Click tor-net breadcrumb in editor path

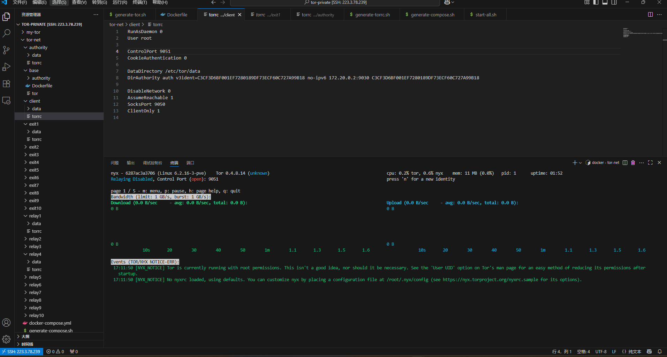(x=116, y=24)
